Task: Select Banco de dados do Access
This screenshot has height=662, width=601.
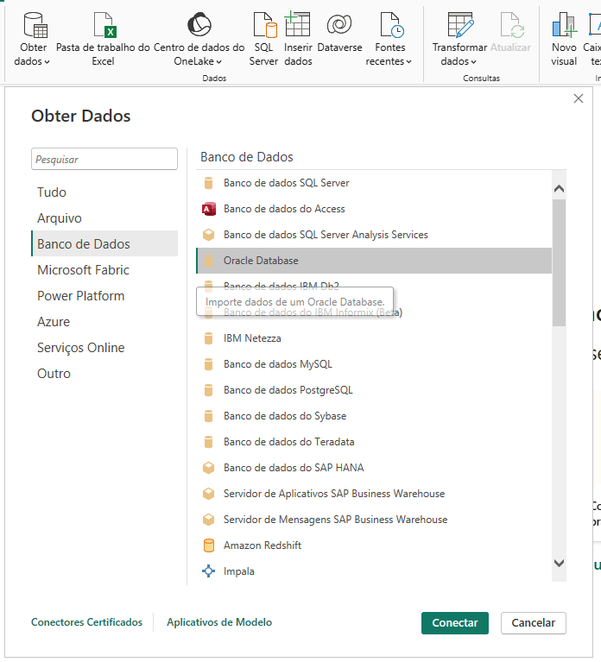Action: point(374,209)
